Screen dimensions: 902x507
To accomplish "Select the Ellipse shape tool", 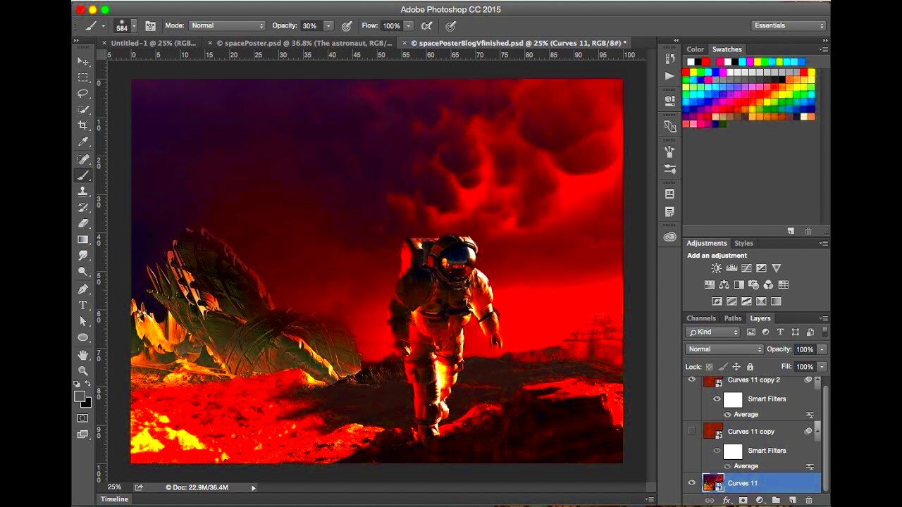I will click(83, 337).
